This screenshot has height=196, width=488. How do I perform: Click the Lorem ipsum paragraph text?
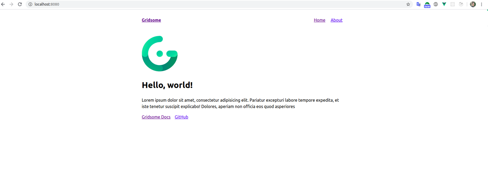(240, 103)
